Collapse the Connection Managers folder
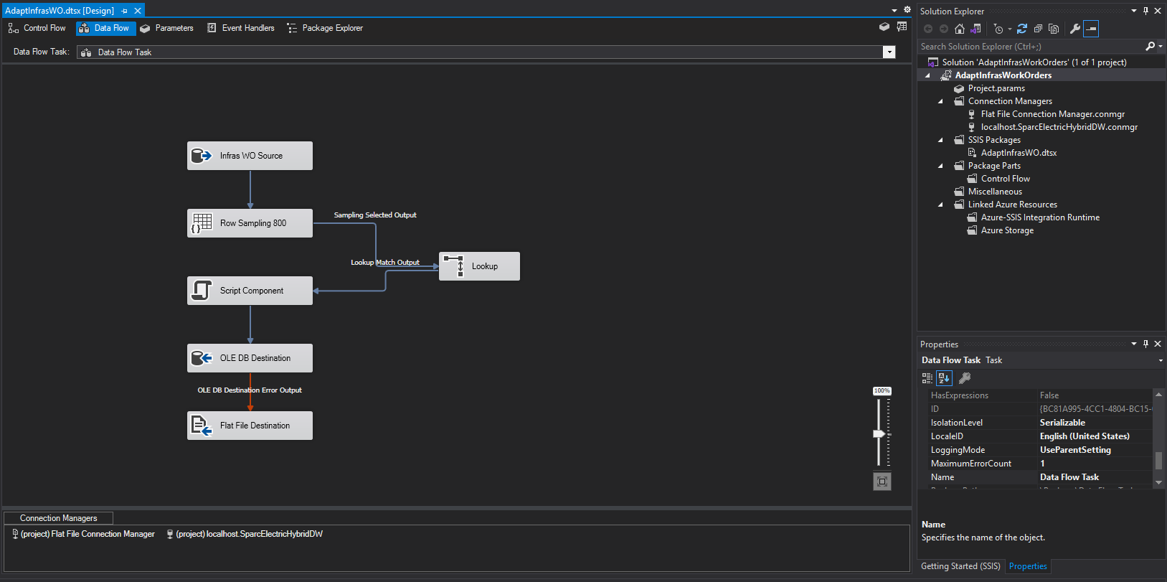The height and width of the screenshot is (582, 1167). 940,101
